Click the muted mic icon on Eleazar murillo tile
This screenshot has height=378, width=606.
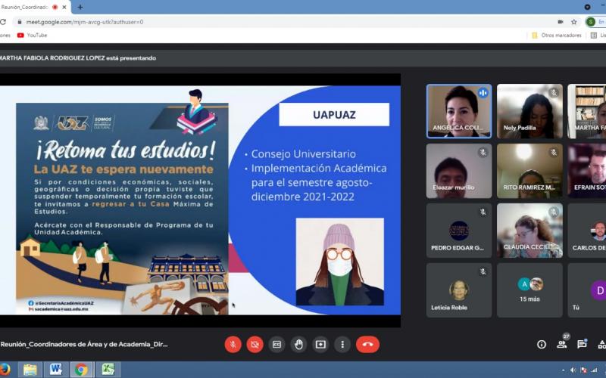[x=483, y=153]
